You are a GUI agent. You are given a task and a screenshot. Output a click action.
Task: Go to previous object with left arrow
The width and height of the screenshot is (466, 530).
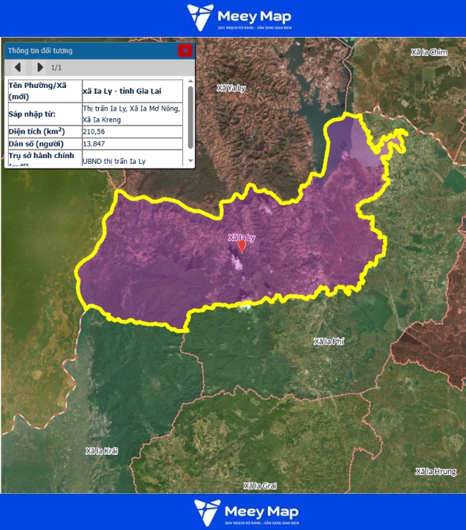(x=18, y=68)
